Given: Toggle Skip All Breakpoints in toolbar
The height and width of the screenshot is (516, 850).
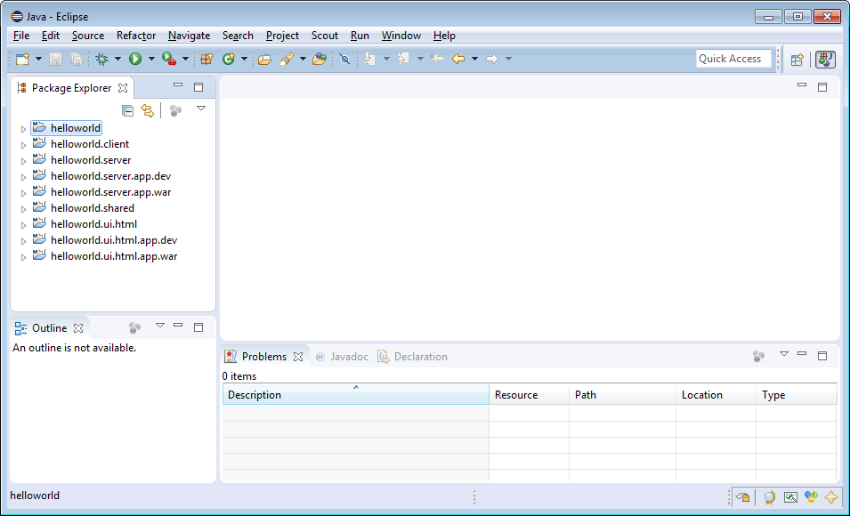Looking at the screenshot, I should (344, 59).
